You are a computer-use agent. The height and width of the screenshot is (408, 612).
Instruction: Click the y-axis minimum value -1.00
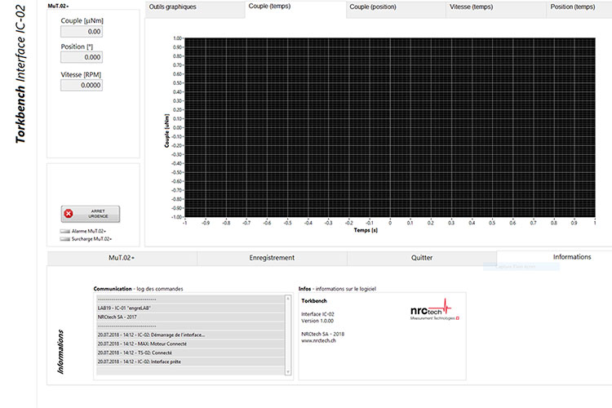click(176, 217)
